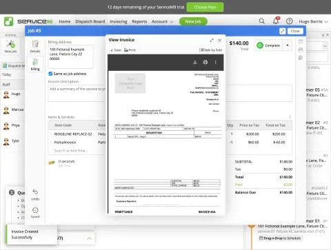Switch invoice to Side by Side view
Image resolution: width=331 pixels, height=250 pixels.
[210, 50]
